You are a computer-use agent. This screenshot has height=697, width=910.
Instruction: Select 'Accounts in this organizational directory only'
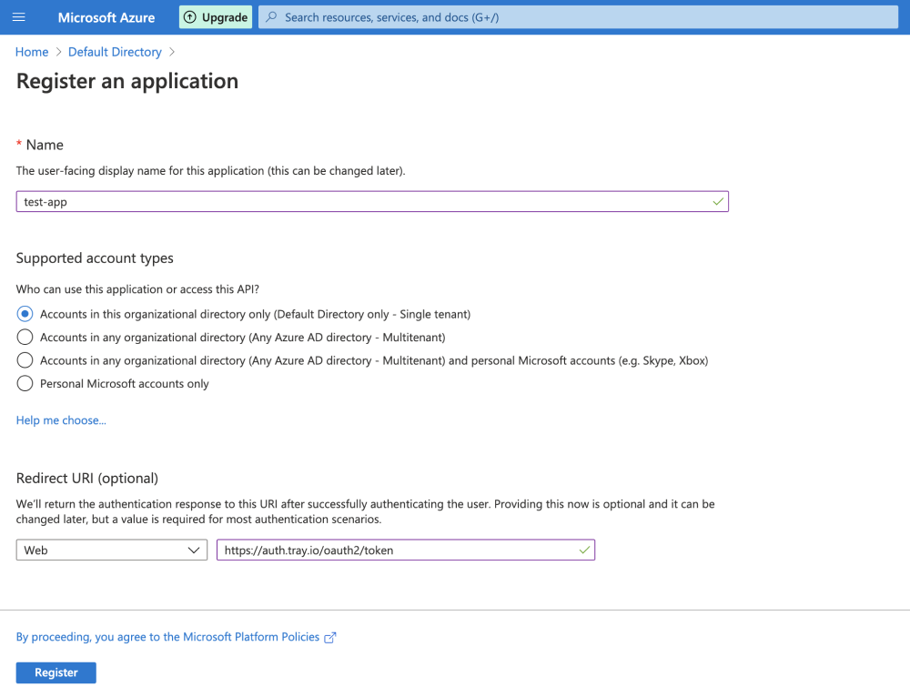tap(25, 313)
